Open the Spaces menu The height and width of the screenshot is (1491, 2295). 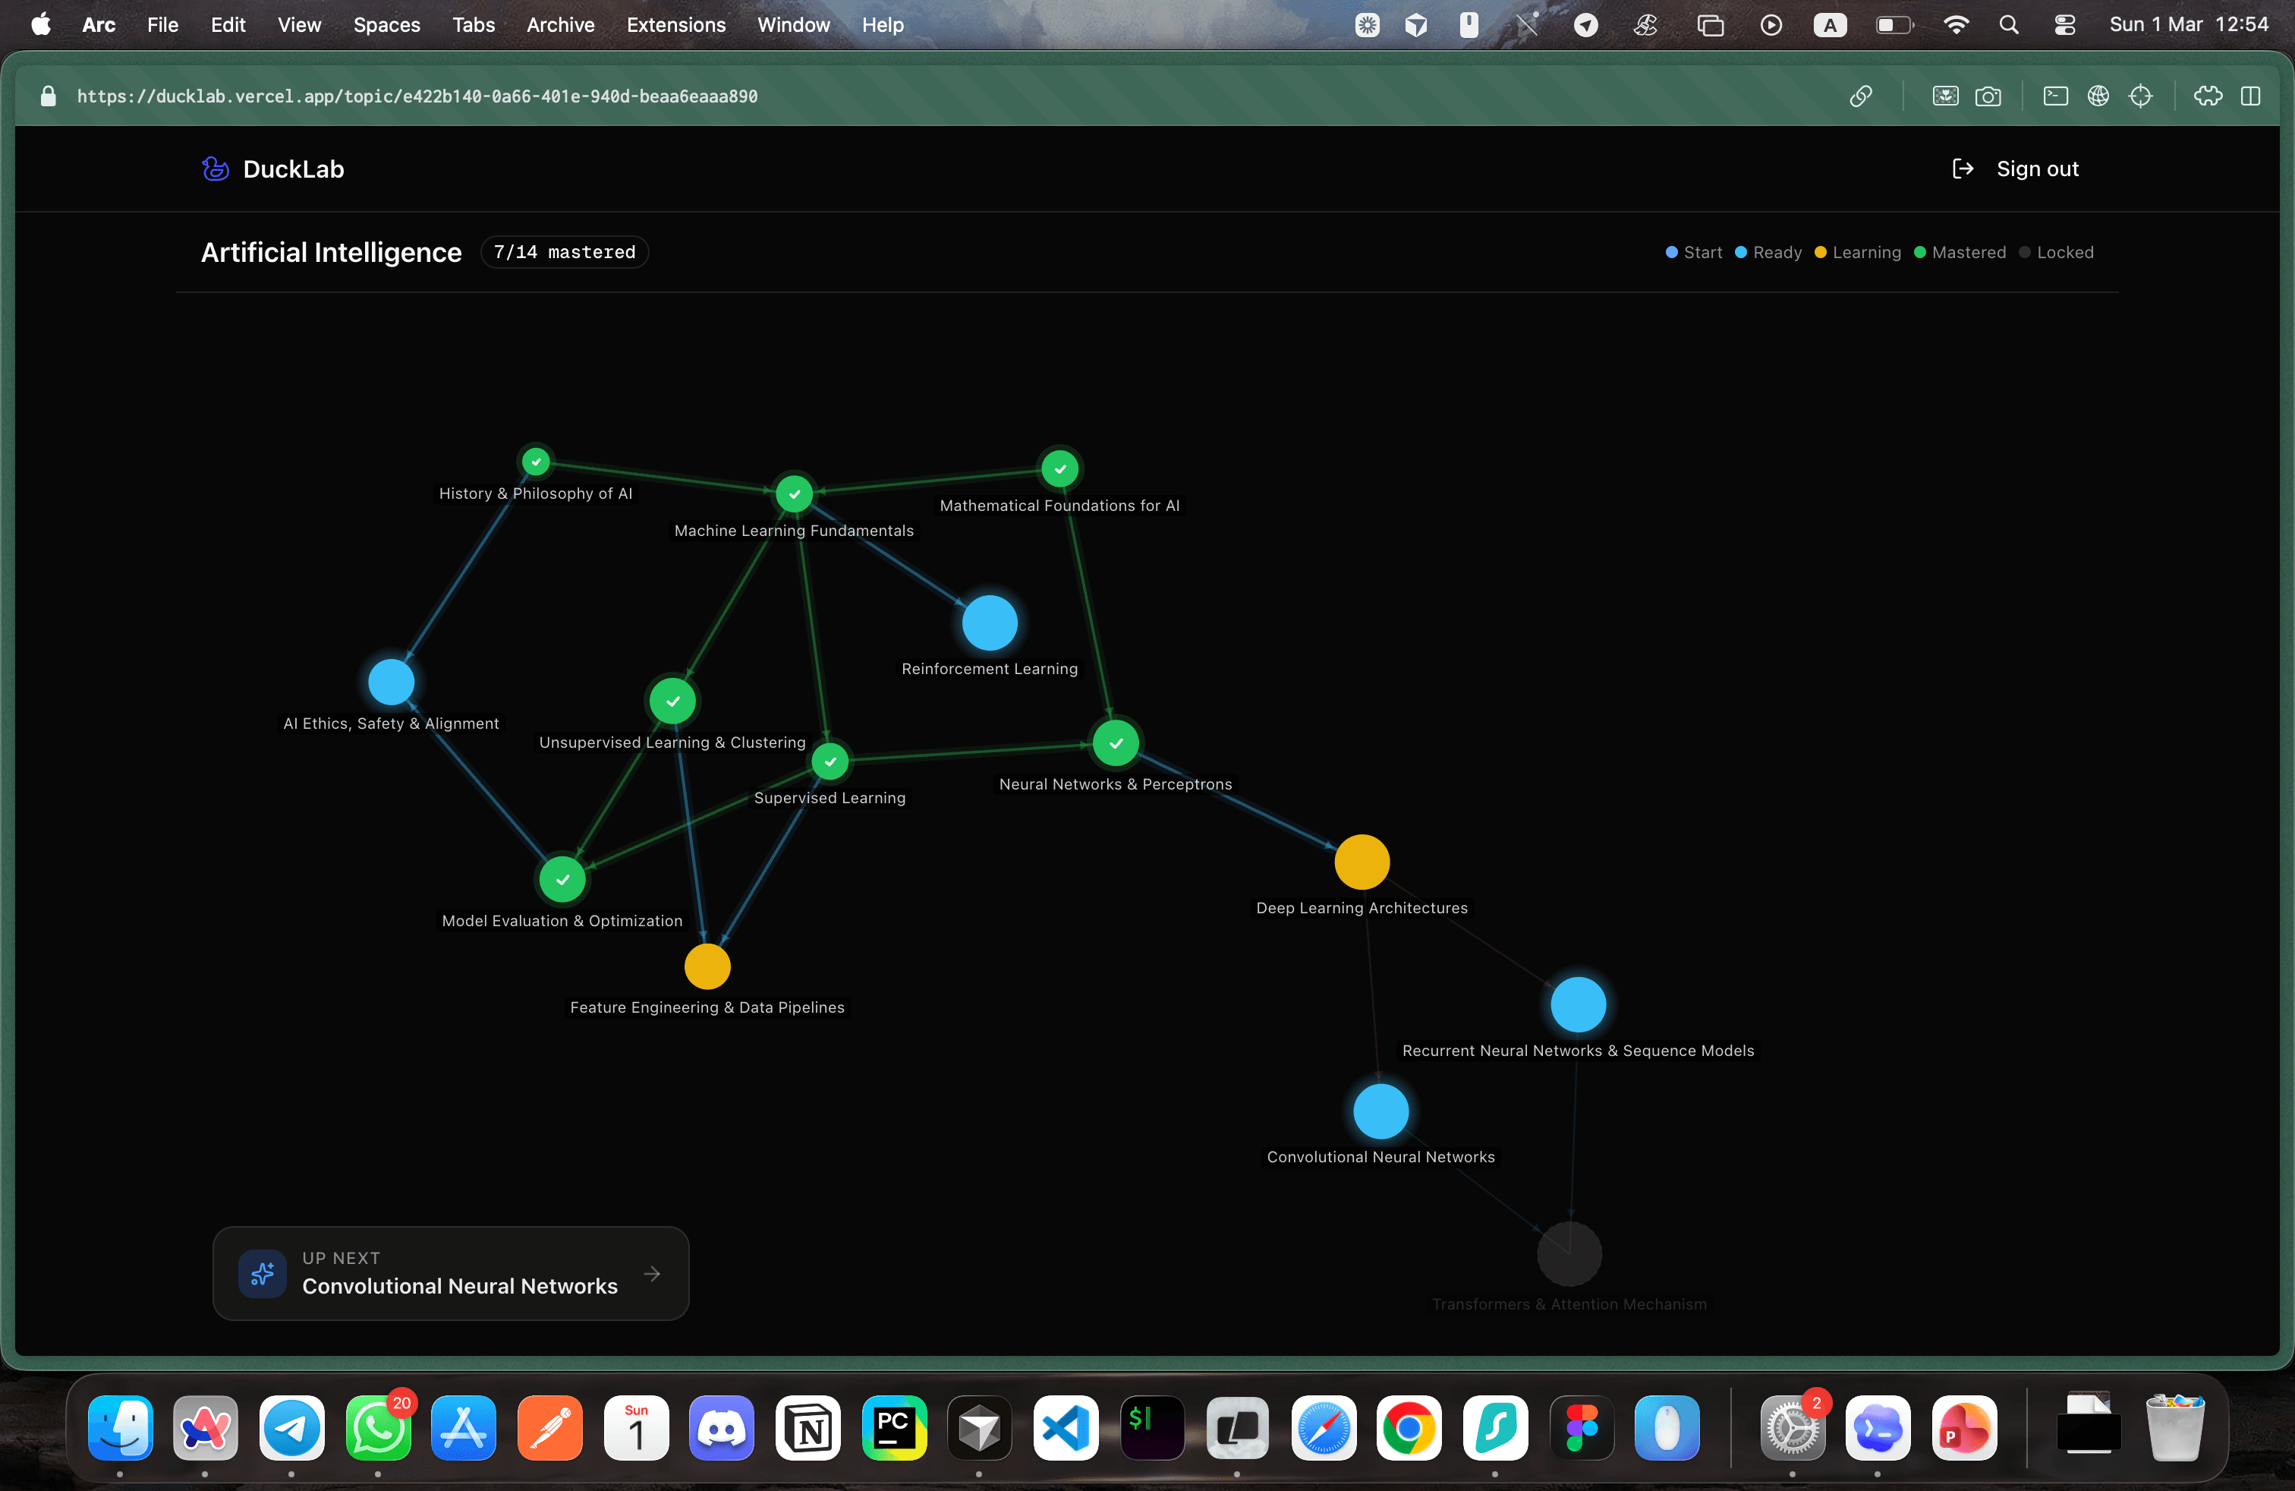tap(386, 25)
